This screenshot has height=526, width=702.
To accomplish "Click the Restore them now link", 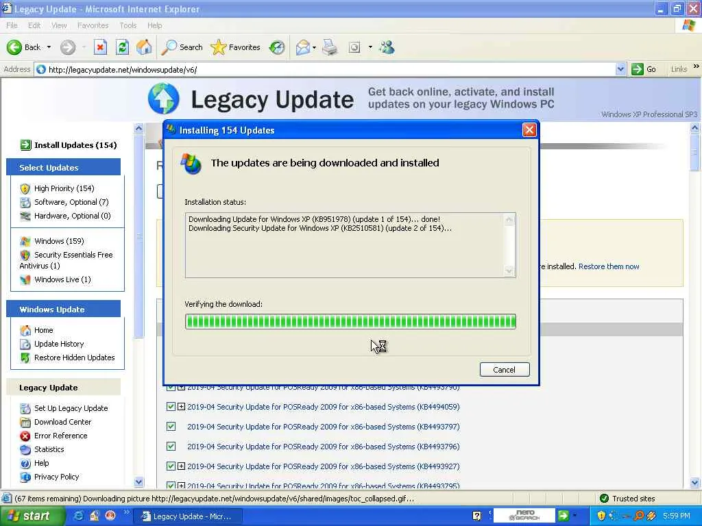I will pos(609,266).
